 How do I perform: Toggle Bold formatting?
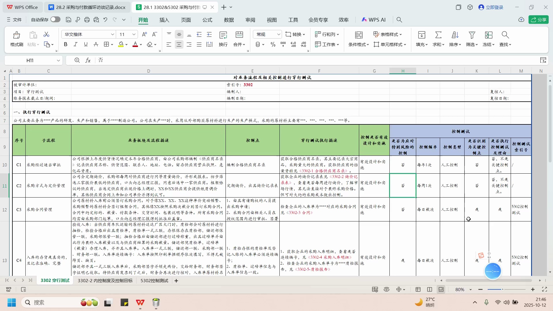66,44
